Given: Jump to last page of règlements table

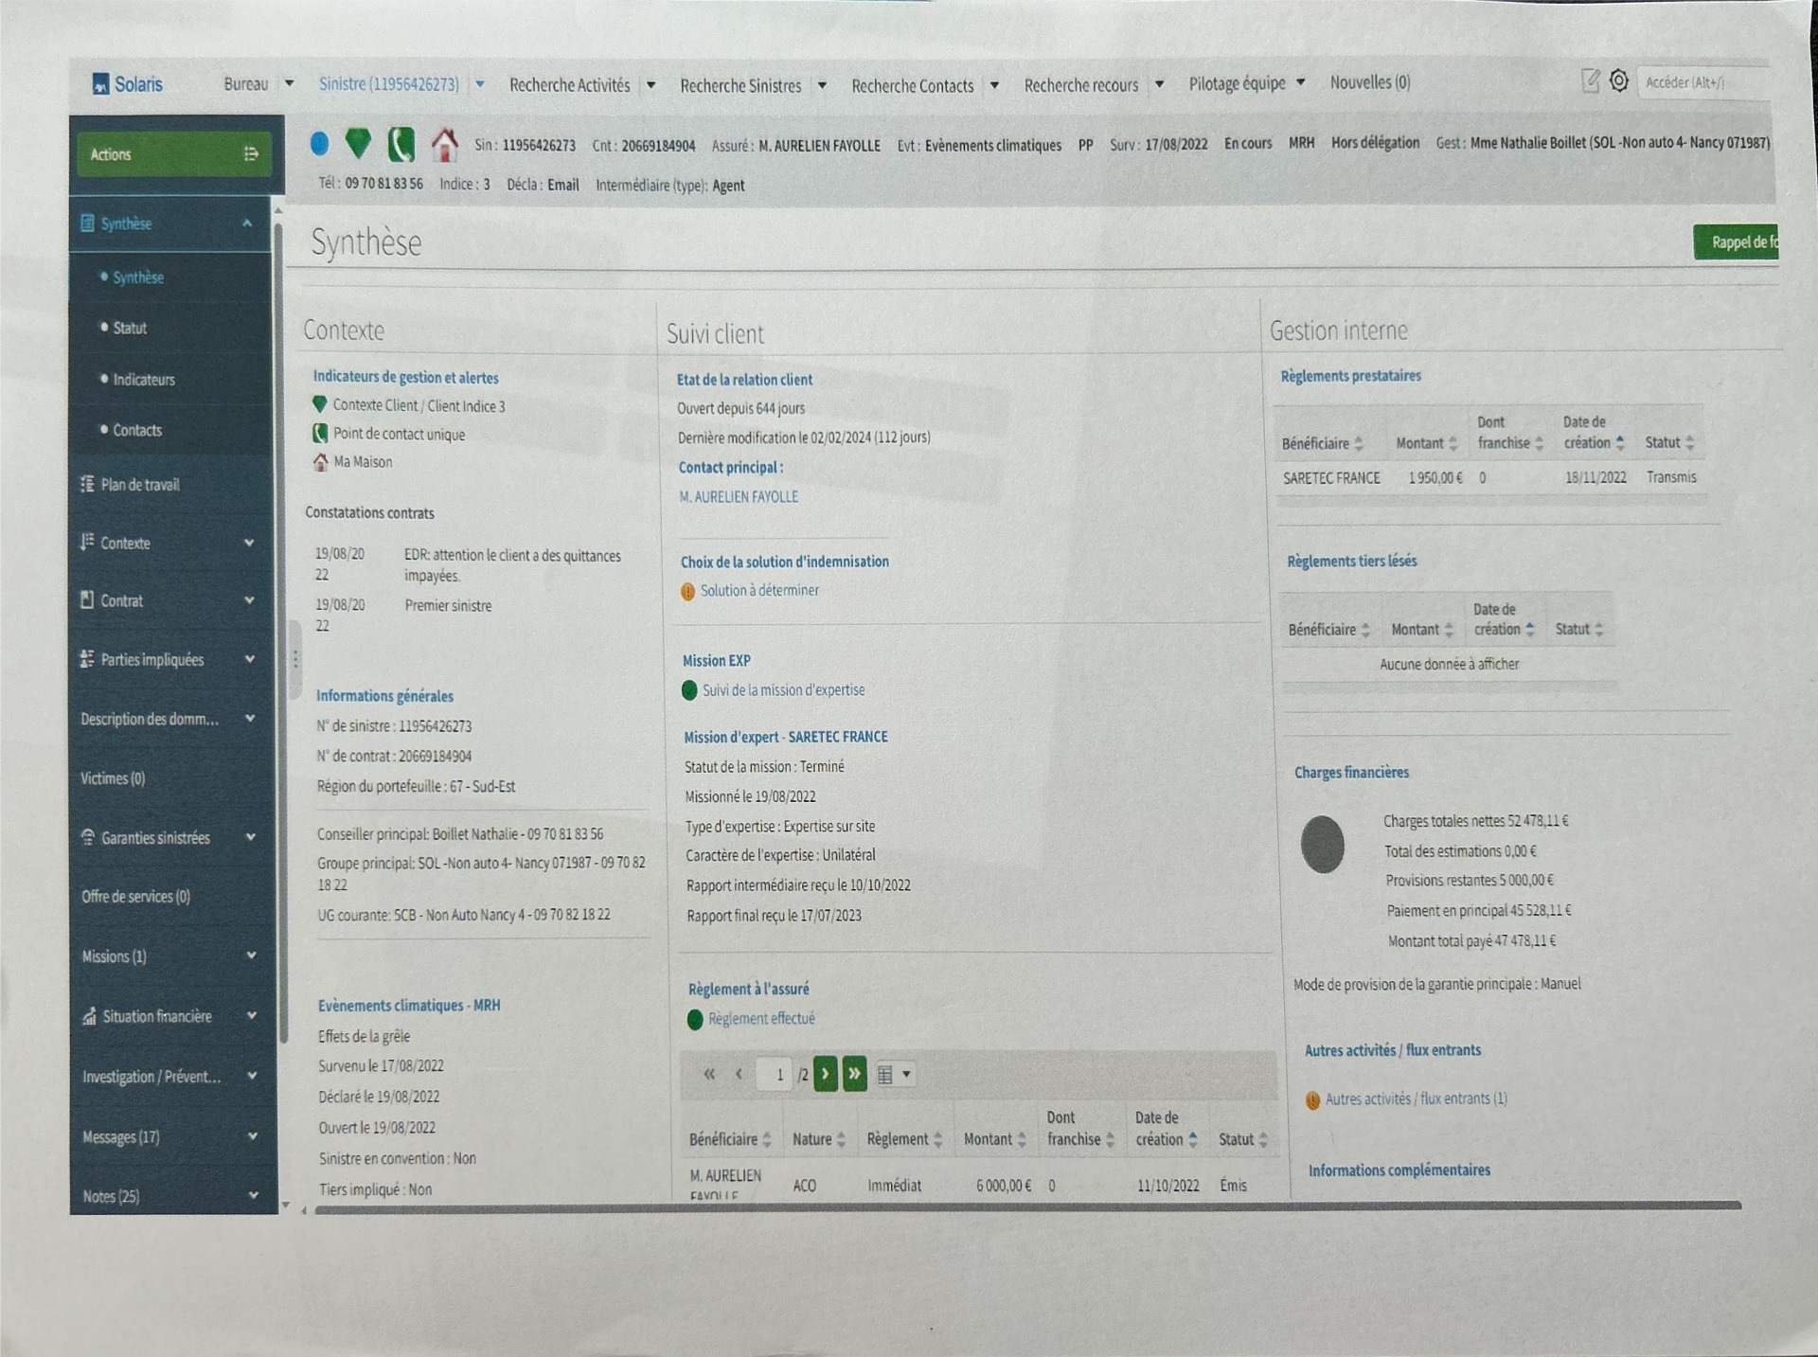Looking at the screenshot, I should (x=854, y=1074).
